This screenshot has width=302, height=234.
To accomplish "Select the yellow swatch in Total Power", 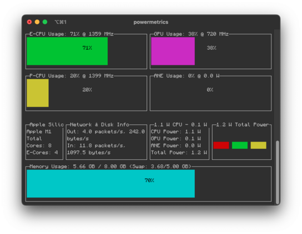I will (x=259, y=145).
